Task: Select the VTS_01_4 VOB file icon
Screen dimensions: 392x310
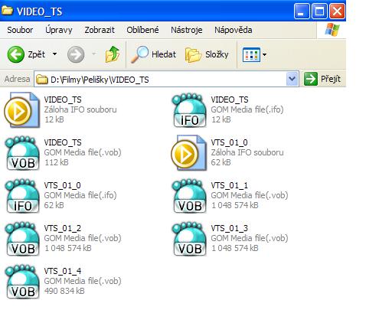Action: (x=22, y=282)
